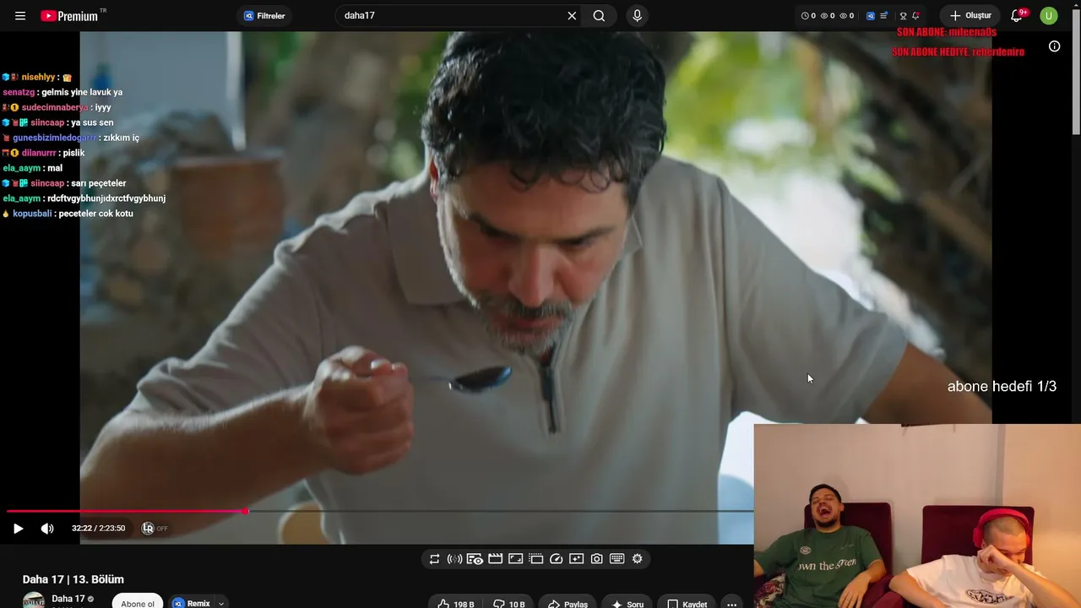This screenshot has width=1081, height=608.
Task: Click the volume boost icon in the player toolbar
Action: [454, 559]
